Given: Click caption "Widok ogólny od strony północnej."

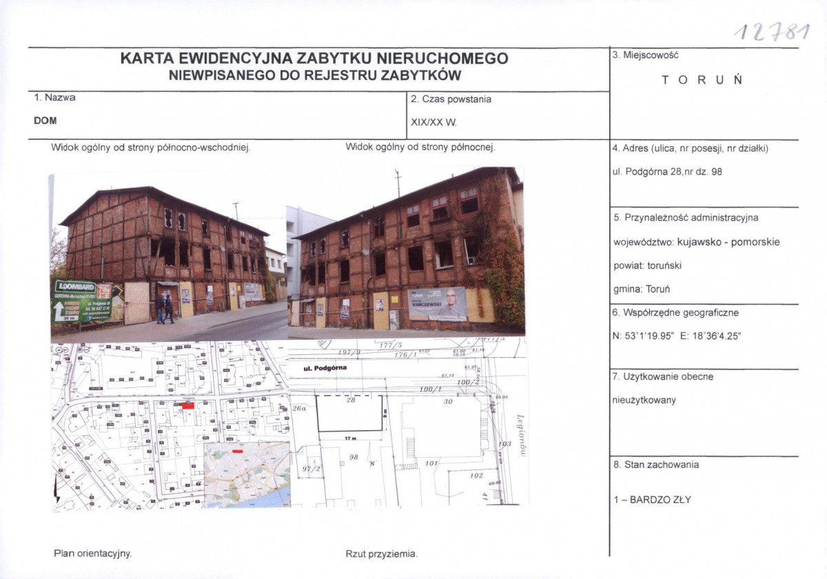Looking at the screenshot, I should (x=420, y=147).
